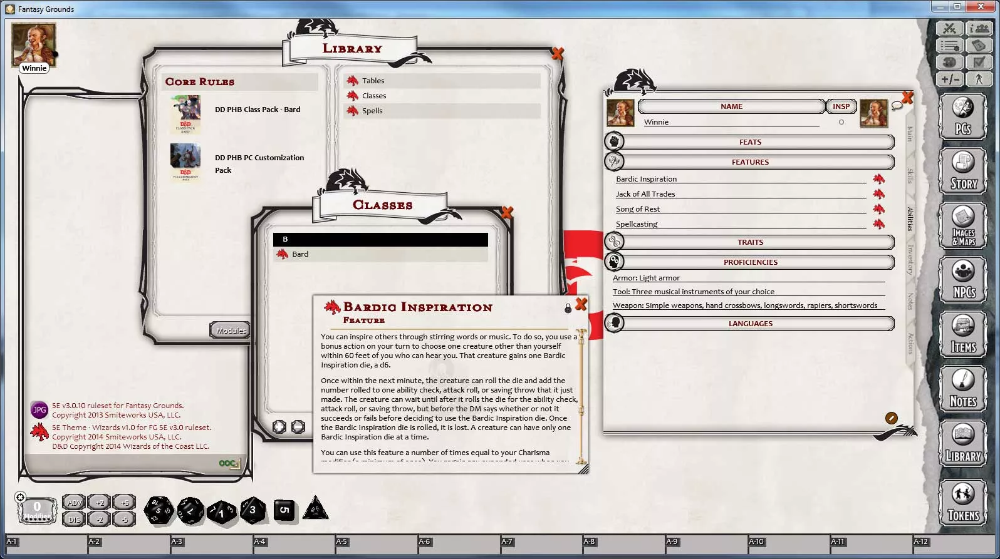Image resolution: width=1000 pixels, height=559 pixels.
Task: Open Song of Rest link icon
Action: 878,209
